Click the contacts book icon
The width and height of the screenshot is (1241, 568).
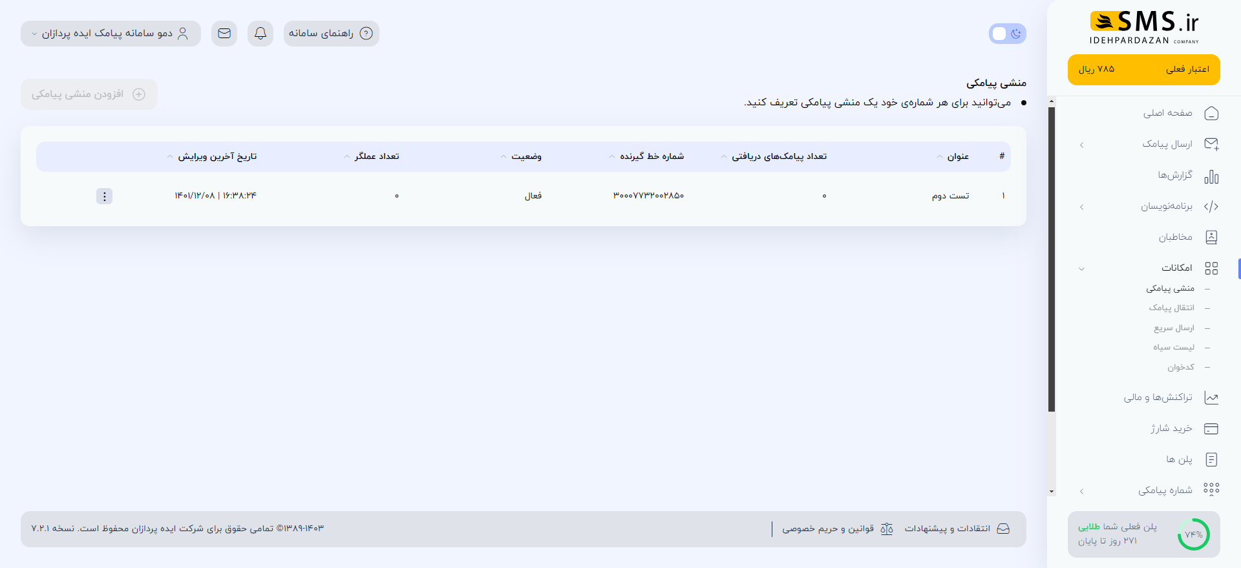tap(1211, 237)
